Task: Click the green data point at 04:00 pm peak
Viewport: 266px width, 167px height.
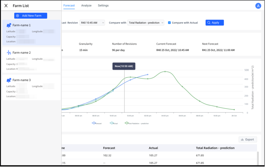Action: (x=165, y=72)
